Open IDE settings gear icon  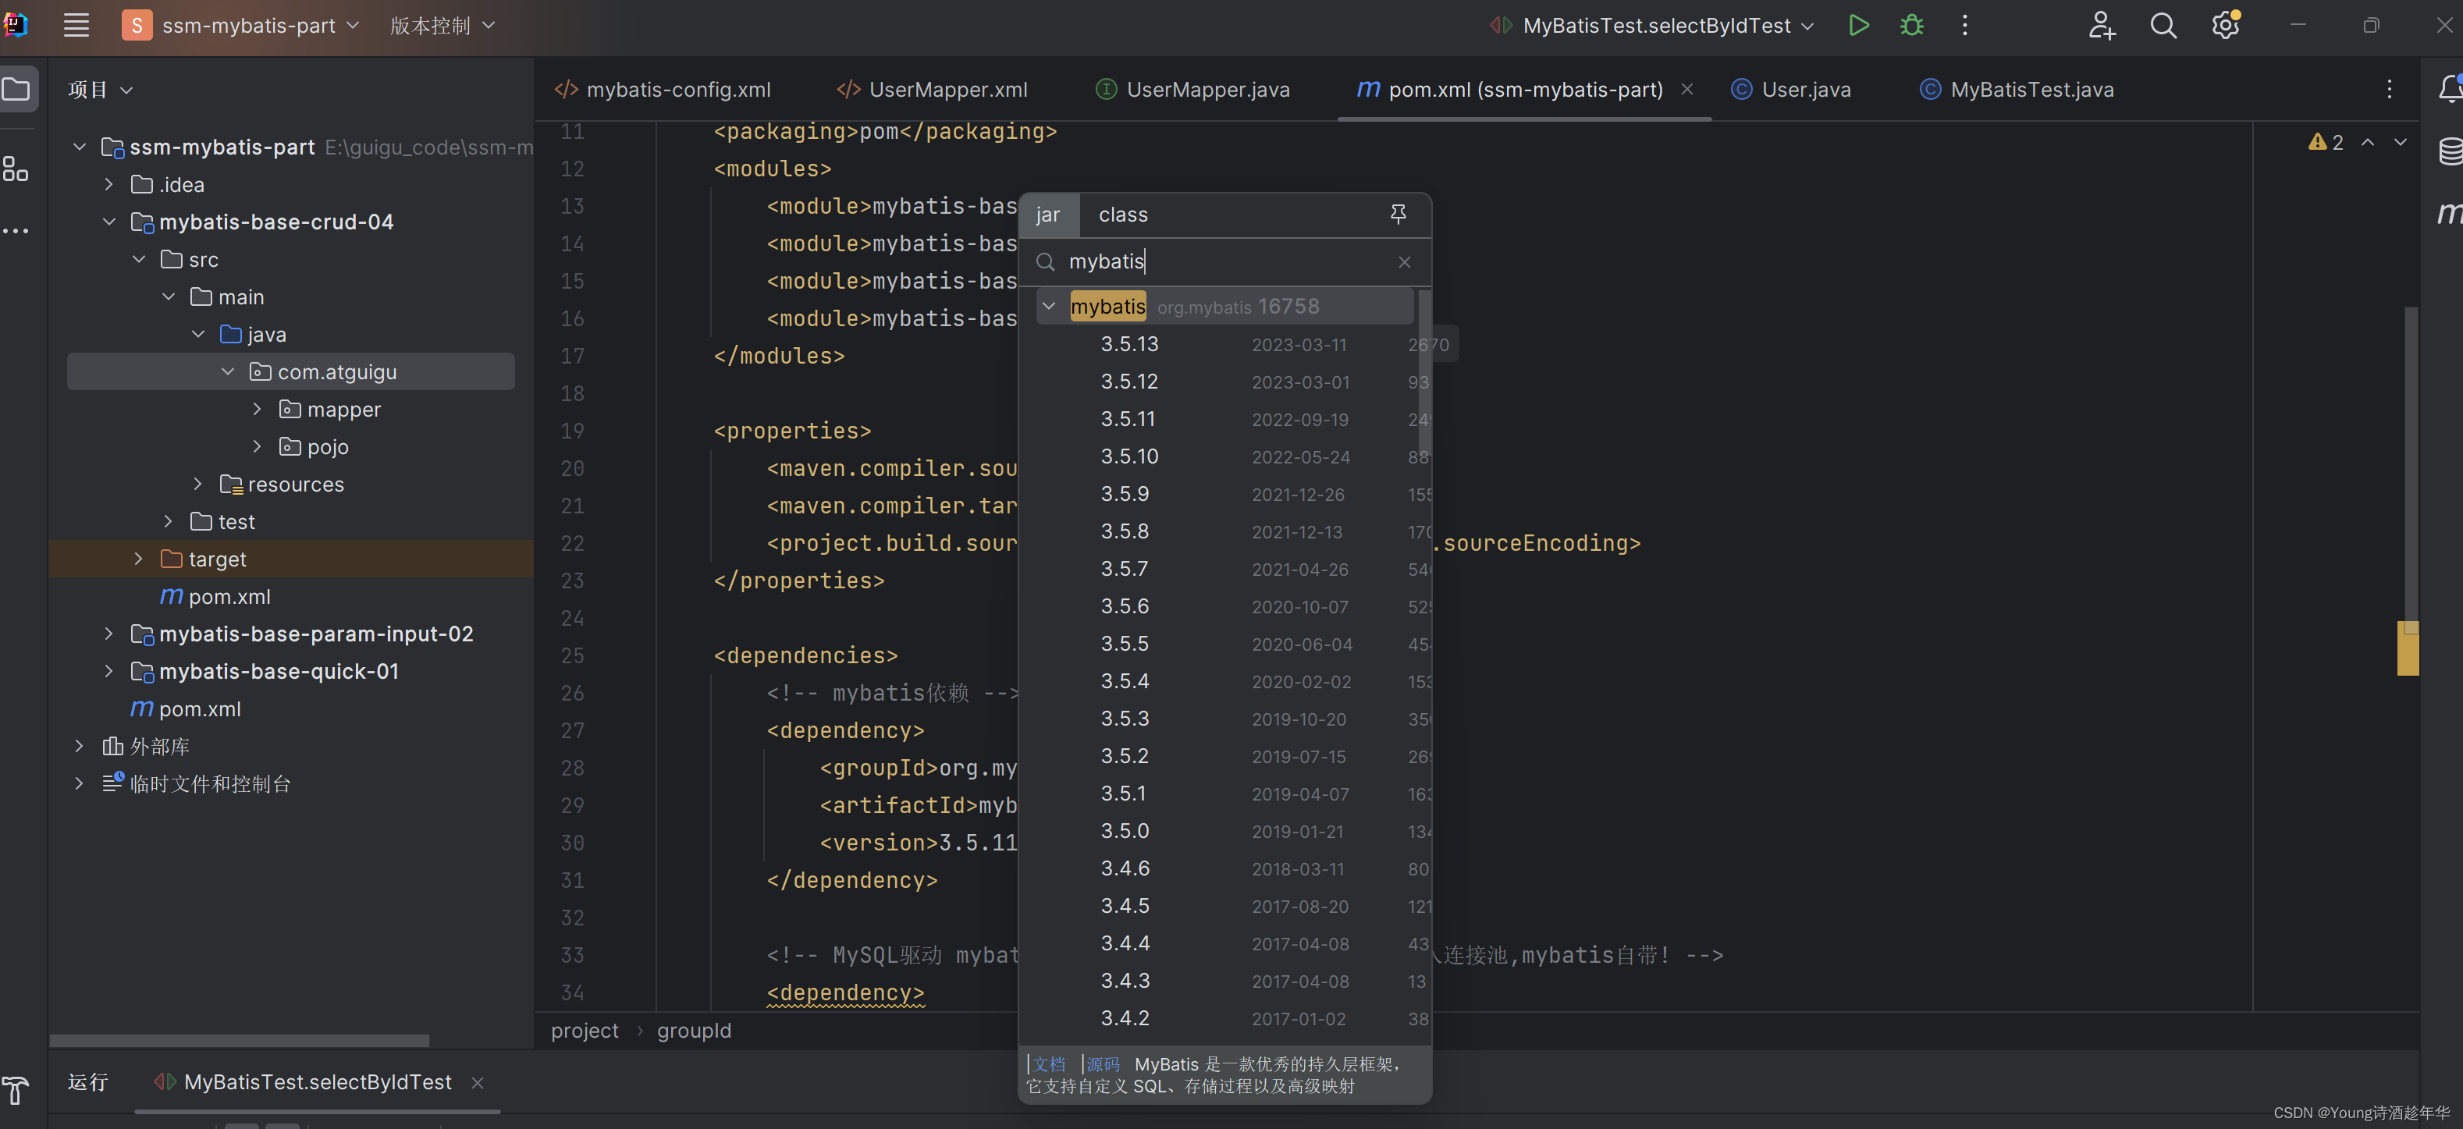pos(2225,26)
